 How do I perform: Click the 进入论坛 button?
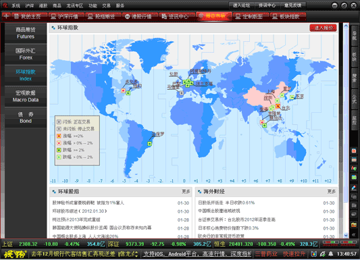click(x=241, y=5)
